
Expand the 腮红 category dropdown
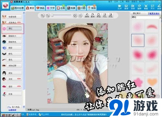click(160, 17)
